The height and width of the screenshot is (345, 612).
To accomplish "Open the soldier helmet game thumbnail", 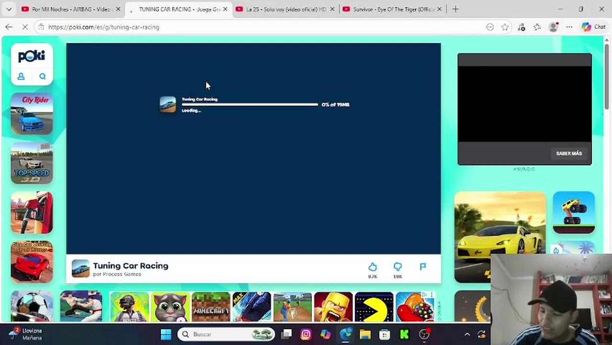I will tap(129, 307).
